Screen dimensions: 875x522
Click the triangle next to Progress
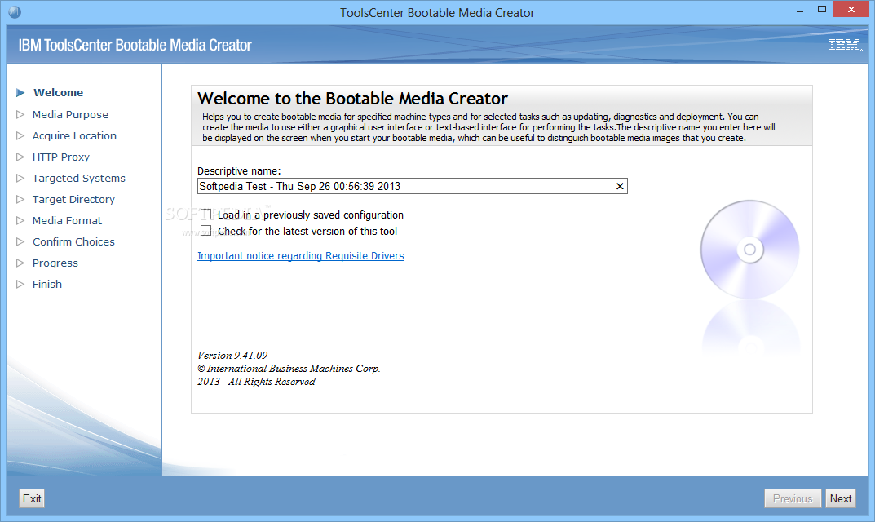click(20, 263)
